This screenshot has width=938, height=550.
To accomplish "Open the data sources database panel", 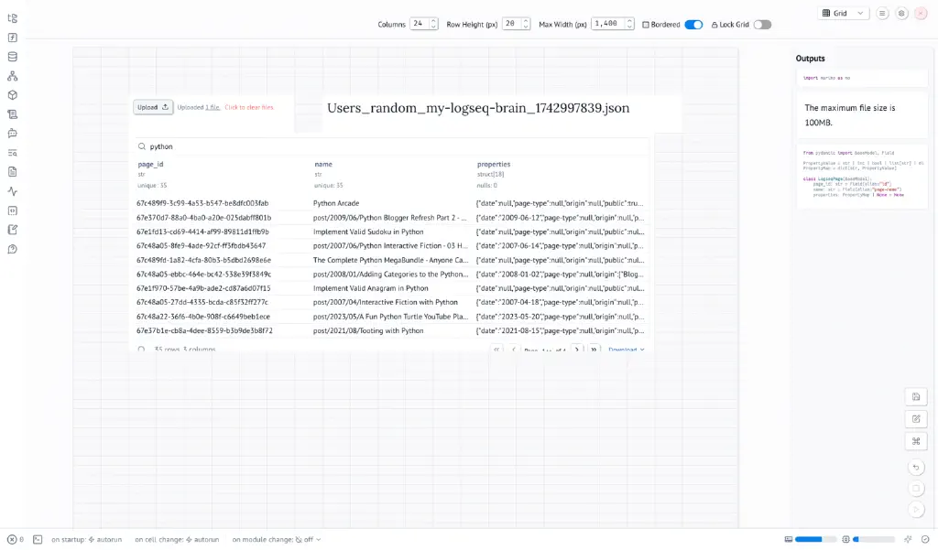I will [13, 57].
